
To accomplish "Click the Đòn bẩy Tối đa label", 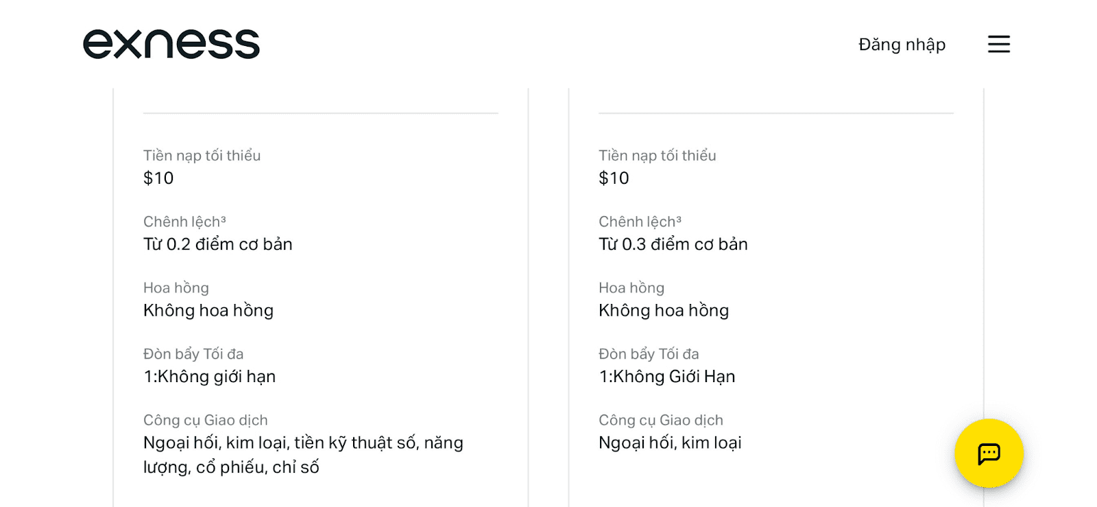I will click(x=194, y=353).
